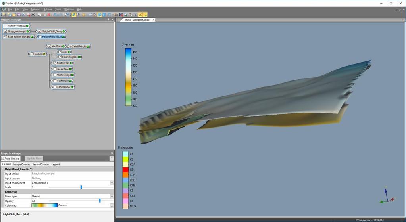Click the highlighted blue view icon beside Home
This screenshot has height=222, width=406.
(99, 15)
